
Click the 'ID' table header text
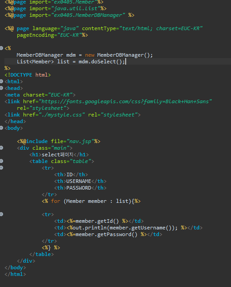(69, 175)
